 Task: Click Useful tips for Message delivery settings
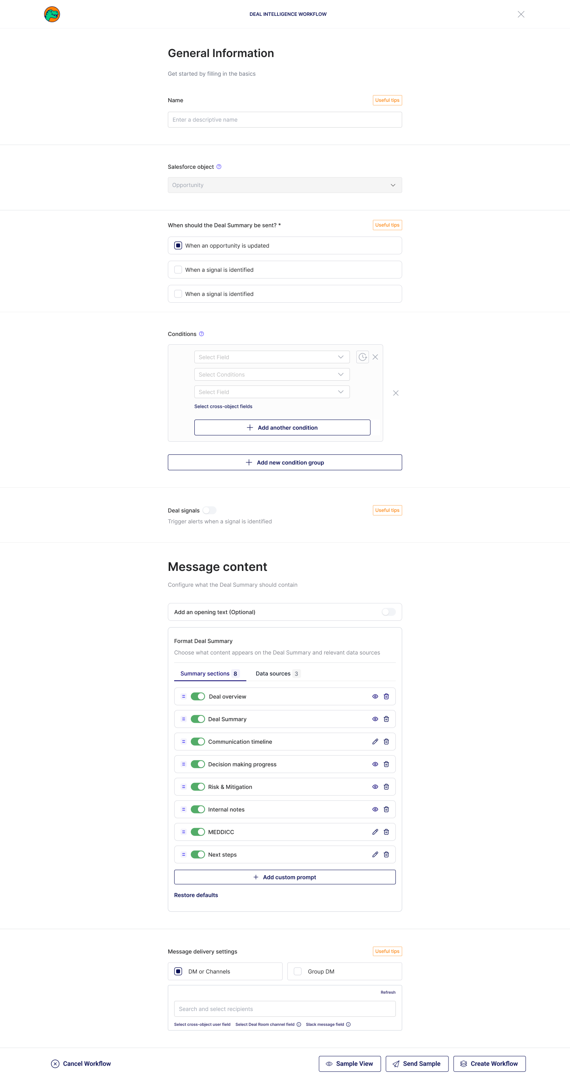click(x=388, y=951)
